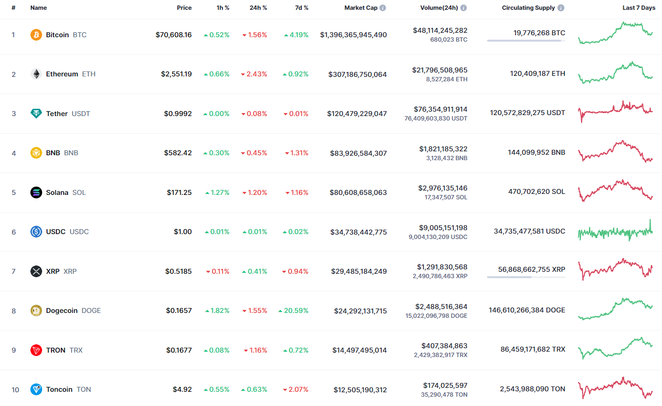662x406 pixels.
Task: Click the Bitcoin coin logo icon
Action: click(x=36, y=35)
